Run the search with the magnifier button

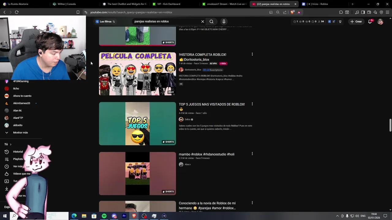point(211,21)
